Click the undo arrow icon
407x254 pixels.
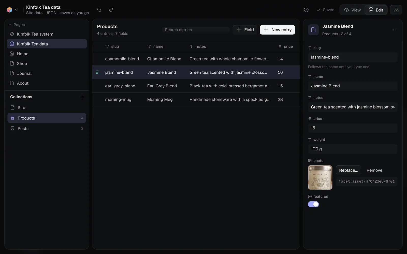[x=99, y=10]
